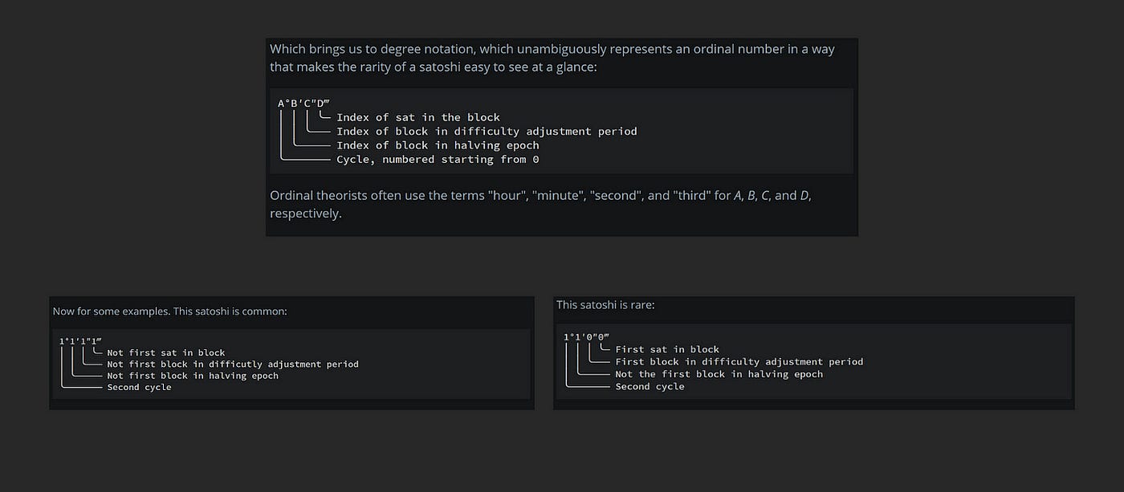Click the "A°B'C"D‴" notation text
The image size is (1124, 492).
303,103
